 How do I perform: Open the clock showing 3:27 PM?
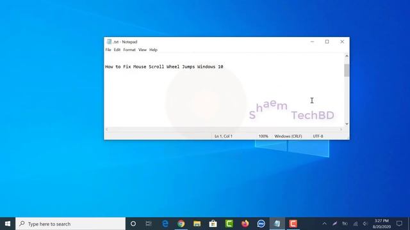pyautogui.click(x=382, y=224)
